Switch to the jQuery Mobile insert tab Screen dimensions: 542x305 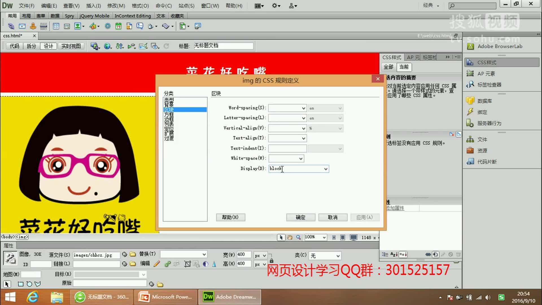coord(95,16)
